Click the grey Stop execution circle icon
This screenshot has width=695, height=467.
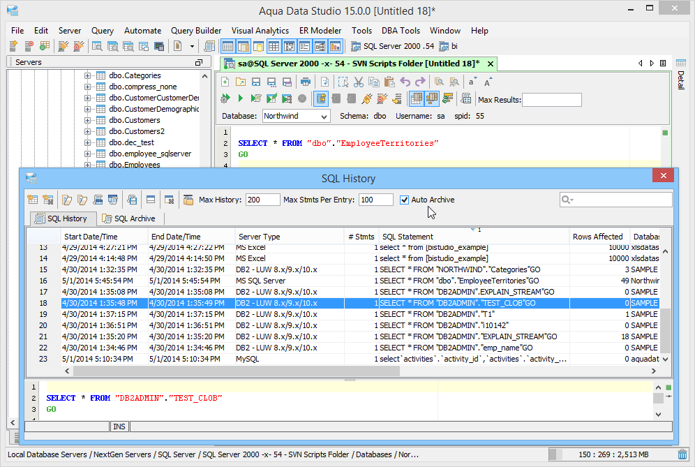[302, 98]
